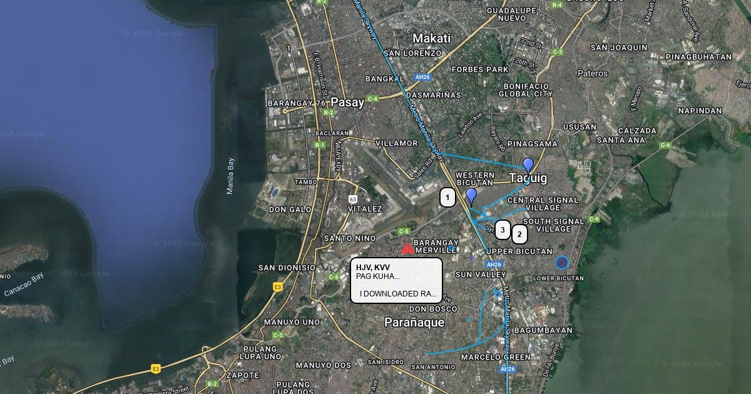Click the South Signal Village label
Screen dimensions: 751x394
[554, 225]
